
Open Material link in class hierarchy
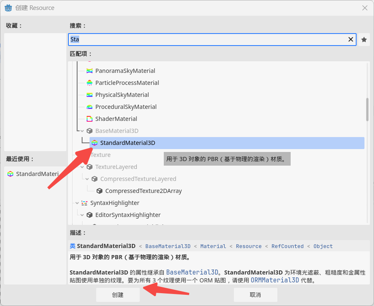(213, 246)
